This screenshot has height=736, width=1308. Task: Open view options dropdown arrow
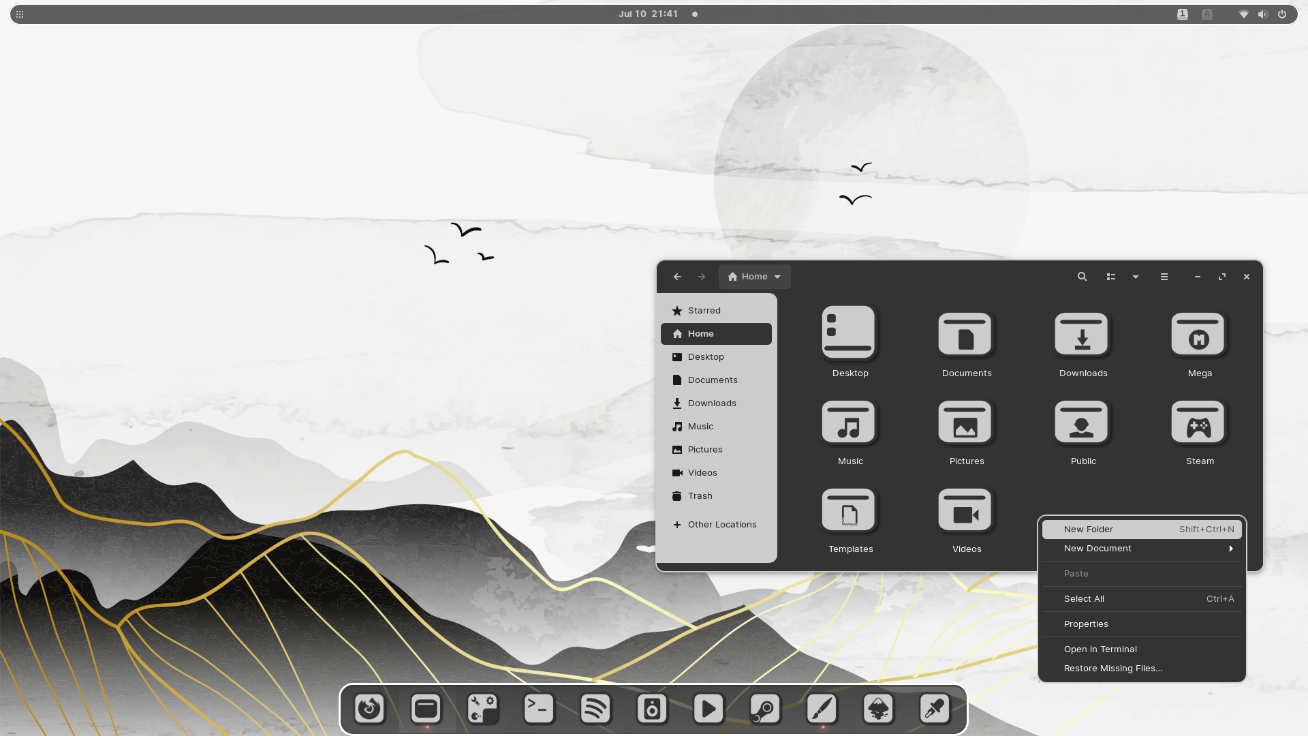(1136, 277)
